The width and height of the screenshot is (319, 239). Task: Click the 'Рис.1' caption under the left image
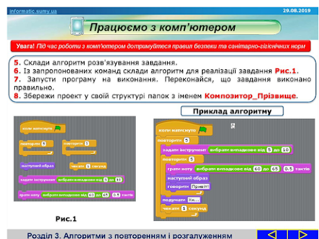(x=66, y=219)
